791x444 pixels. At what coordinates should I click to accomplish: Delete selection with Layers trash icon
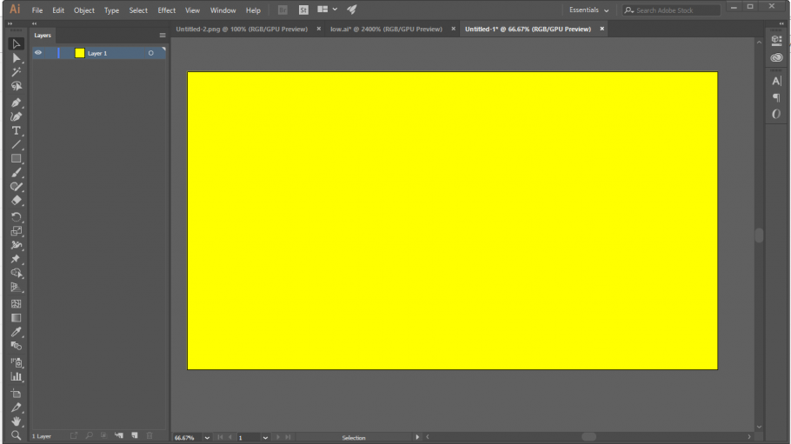pos(150,435)
